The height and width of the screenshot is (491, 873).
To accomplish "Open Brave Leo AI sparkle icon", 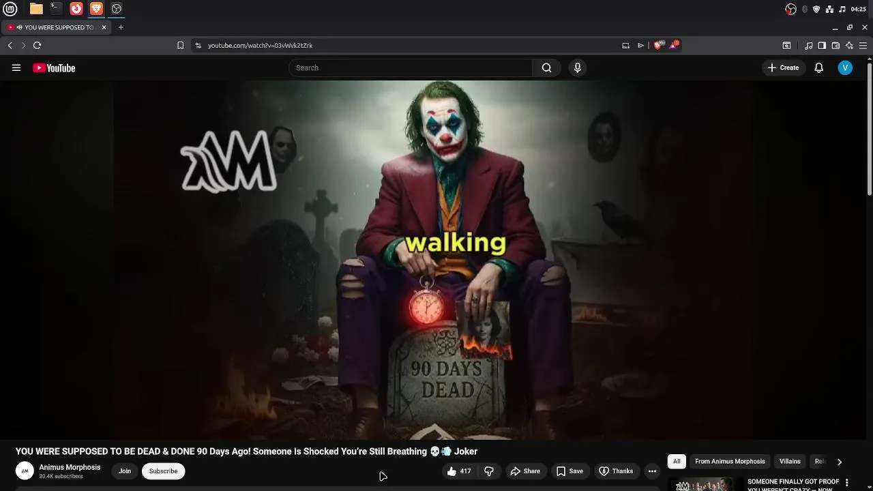I will point(849,45).
